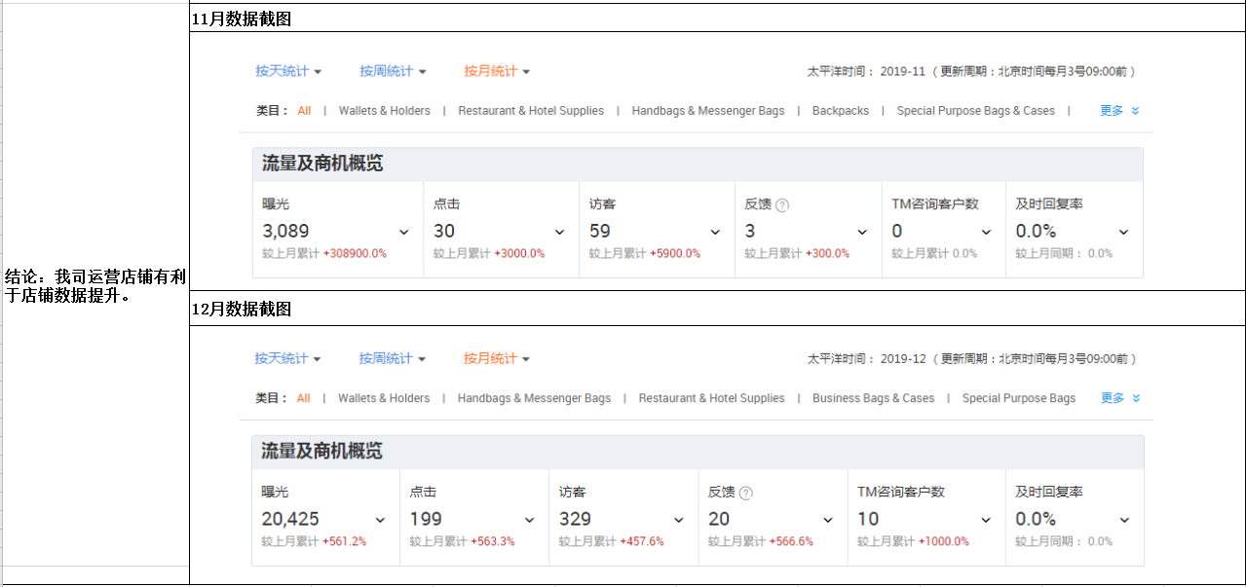The image size is (1246, 587).
Task: Click 流量及商机概览 heading in November section
Action: (322, 164)
